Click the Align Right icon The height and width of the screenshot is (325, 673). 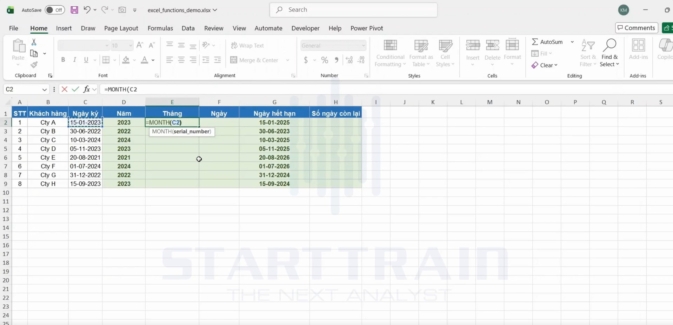coord(193,60)
